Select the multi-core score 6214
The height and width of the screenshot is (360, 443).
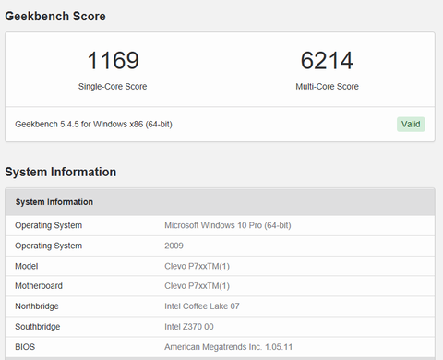[327, 60]
